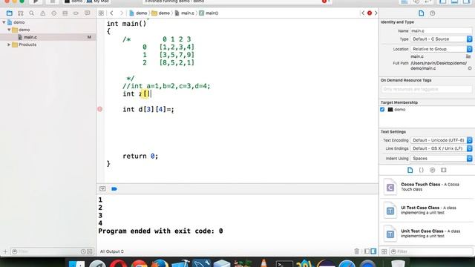Open the Issue navigator warning icon
Screen dimensions: 475x267
[43, 13]
